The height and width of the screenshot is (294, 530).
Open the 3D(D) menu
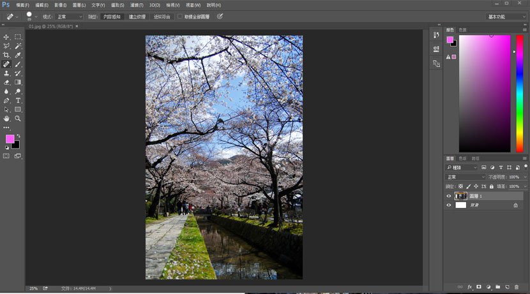[155, 5]
